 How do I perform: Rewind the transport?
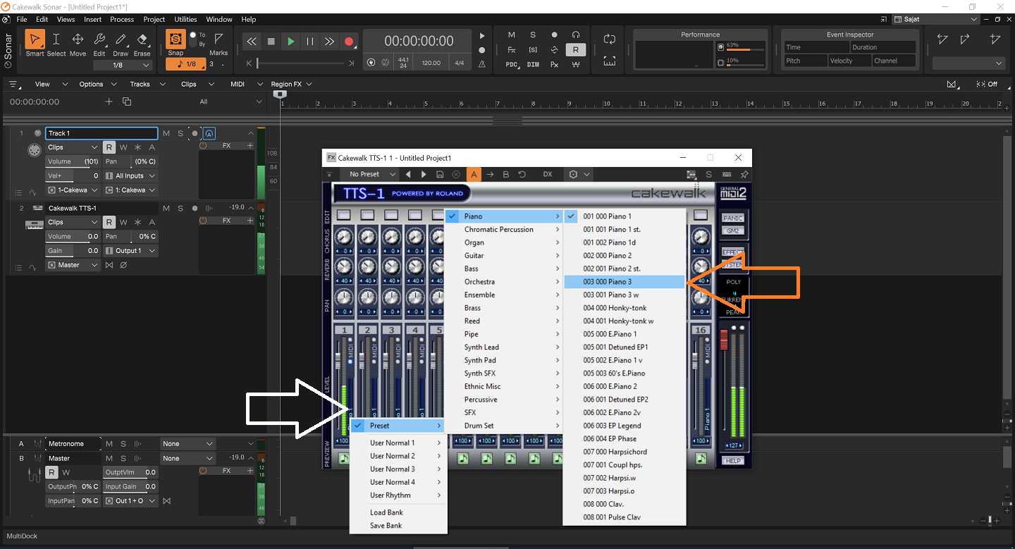[x=252, y=42]
